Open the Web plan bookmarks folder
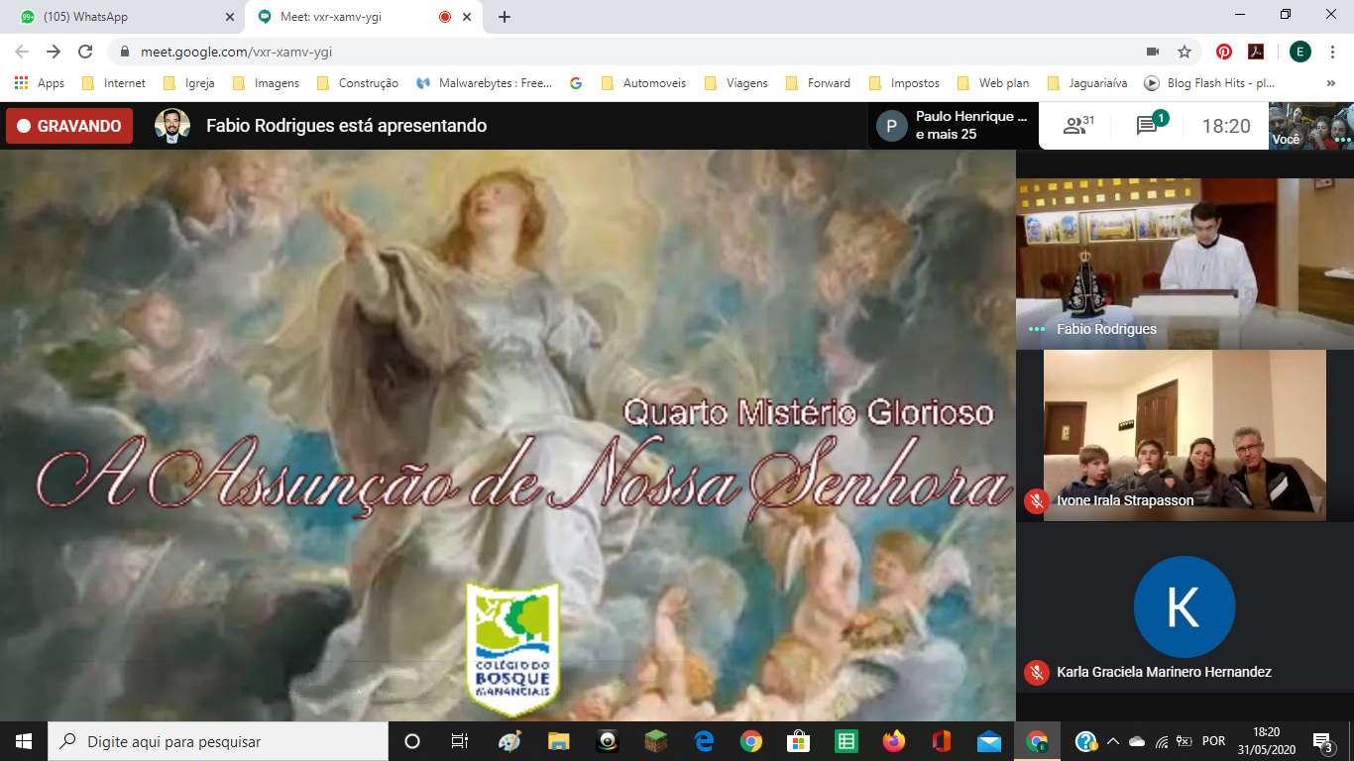This screenshot has width=1354, height=761. [x=993, y=83]
